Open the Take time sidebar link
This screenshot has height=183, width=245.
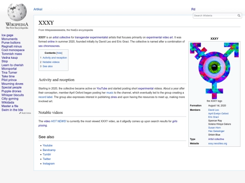pyautogui.click(x=8, y=76)
